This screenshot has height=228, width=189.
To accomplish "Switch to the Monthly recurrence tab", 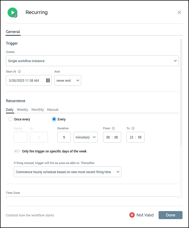I will point(37,109).
